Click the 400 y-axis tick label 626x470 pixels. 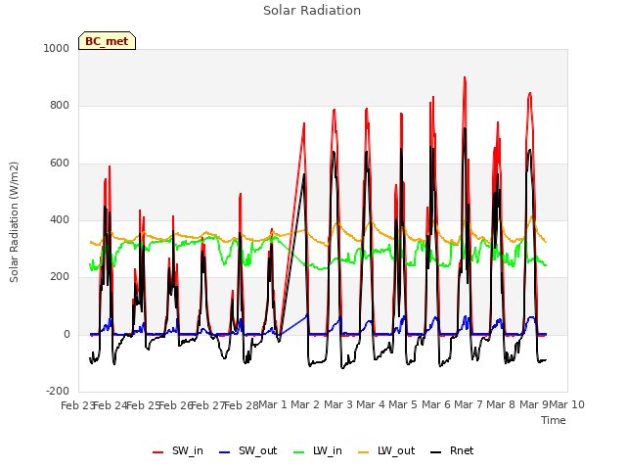coord(60,219)
